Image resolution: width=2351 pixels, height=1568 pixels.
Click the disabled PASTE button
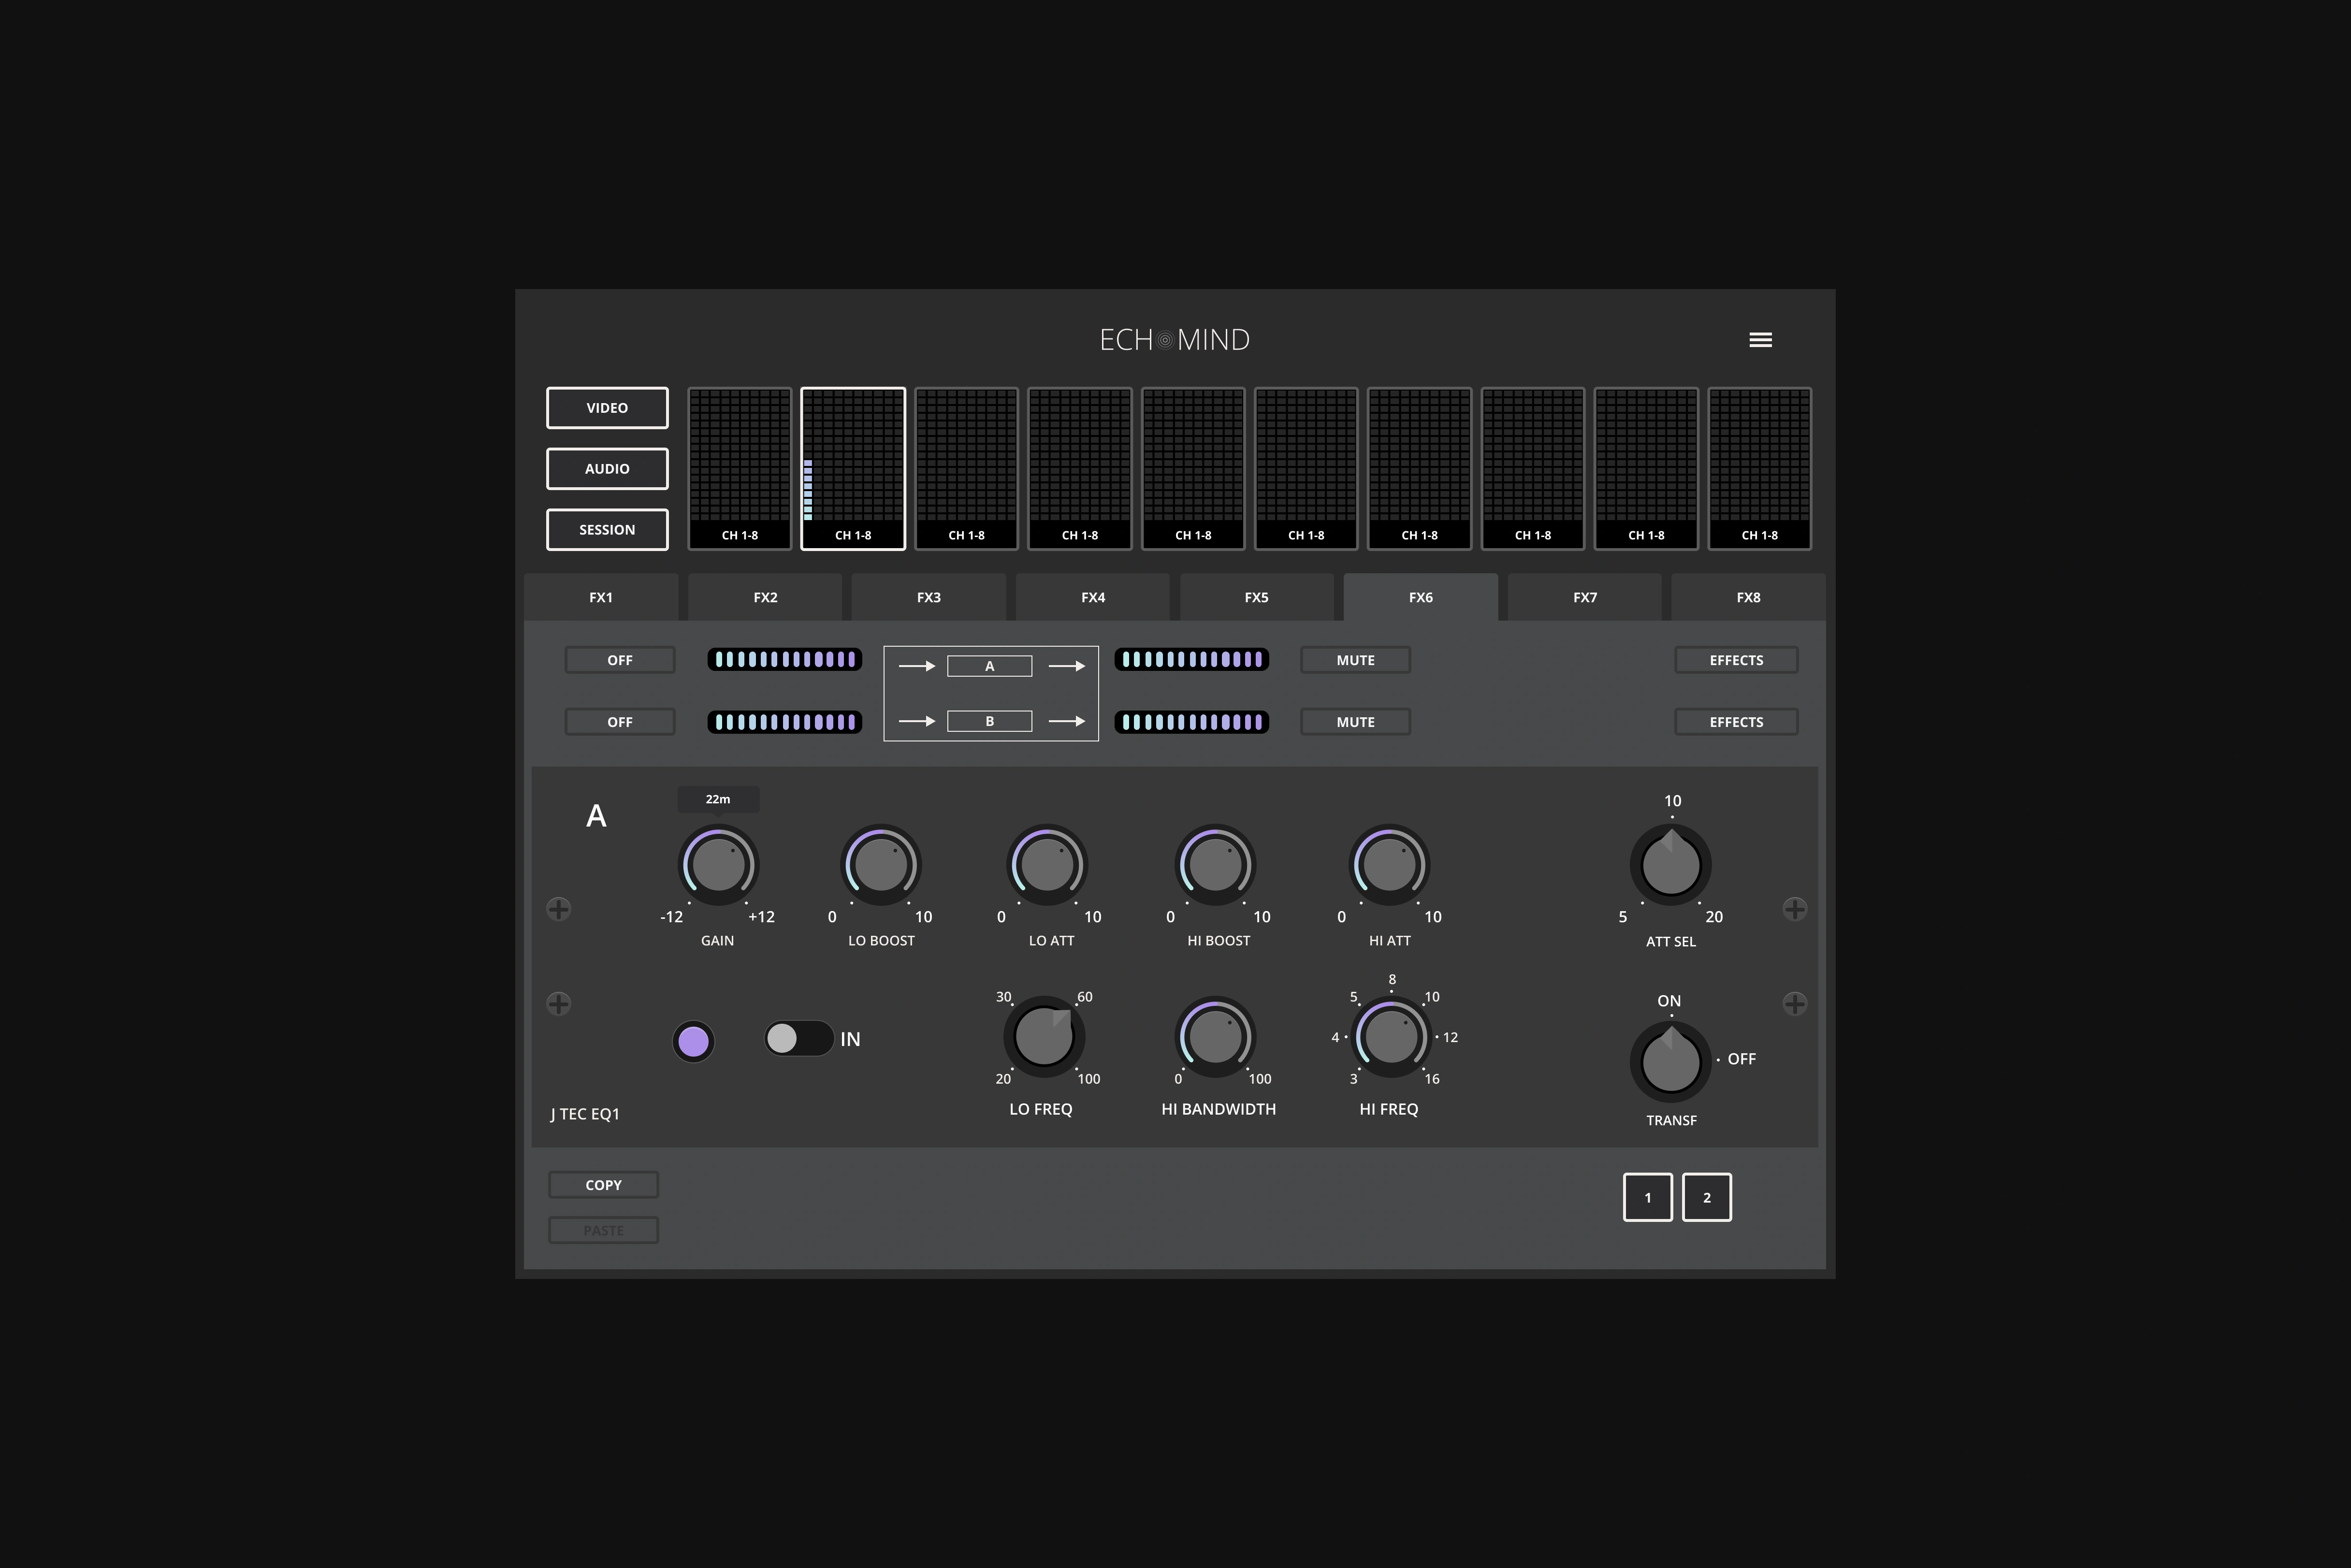[x=603, y=1231]
